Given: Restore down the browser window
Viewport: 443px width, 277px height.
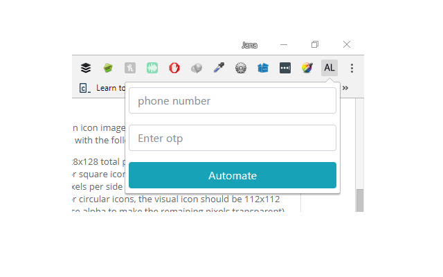Looking at the screenshot, I should pyautogui.click(x=315, y=44).
